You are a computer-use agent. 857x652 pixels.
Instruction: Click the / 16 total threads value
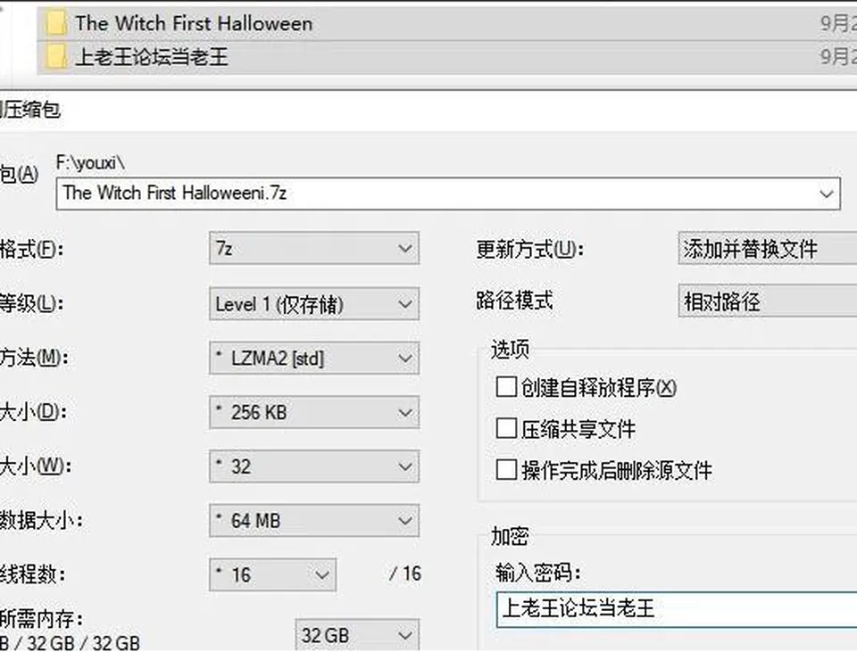click(x=405, y=574)
